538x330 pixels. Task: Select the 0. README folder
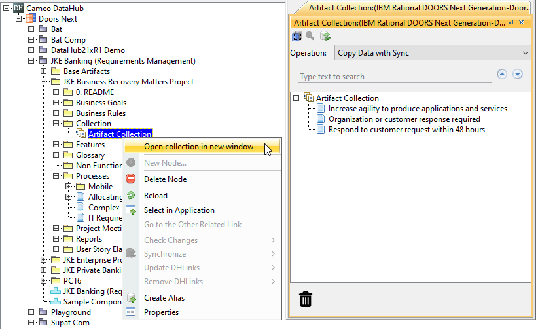tap(95, 92)
